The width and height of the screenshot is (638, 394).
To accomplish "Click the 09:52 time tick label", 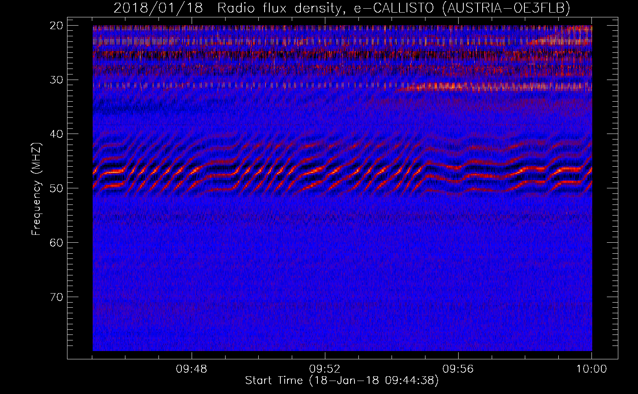I will [325, 369].
